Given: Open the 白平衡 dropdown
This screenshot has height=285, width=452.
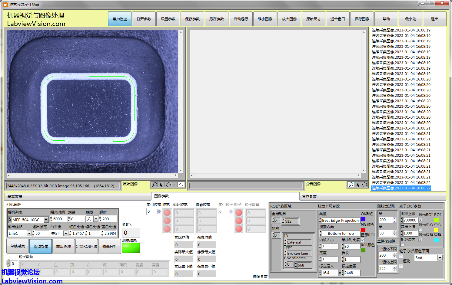Looking at the screenshot, I should pos(65,234).
